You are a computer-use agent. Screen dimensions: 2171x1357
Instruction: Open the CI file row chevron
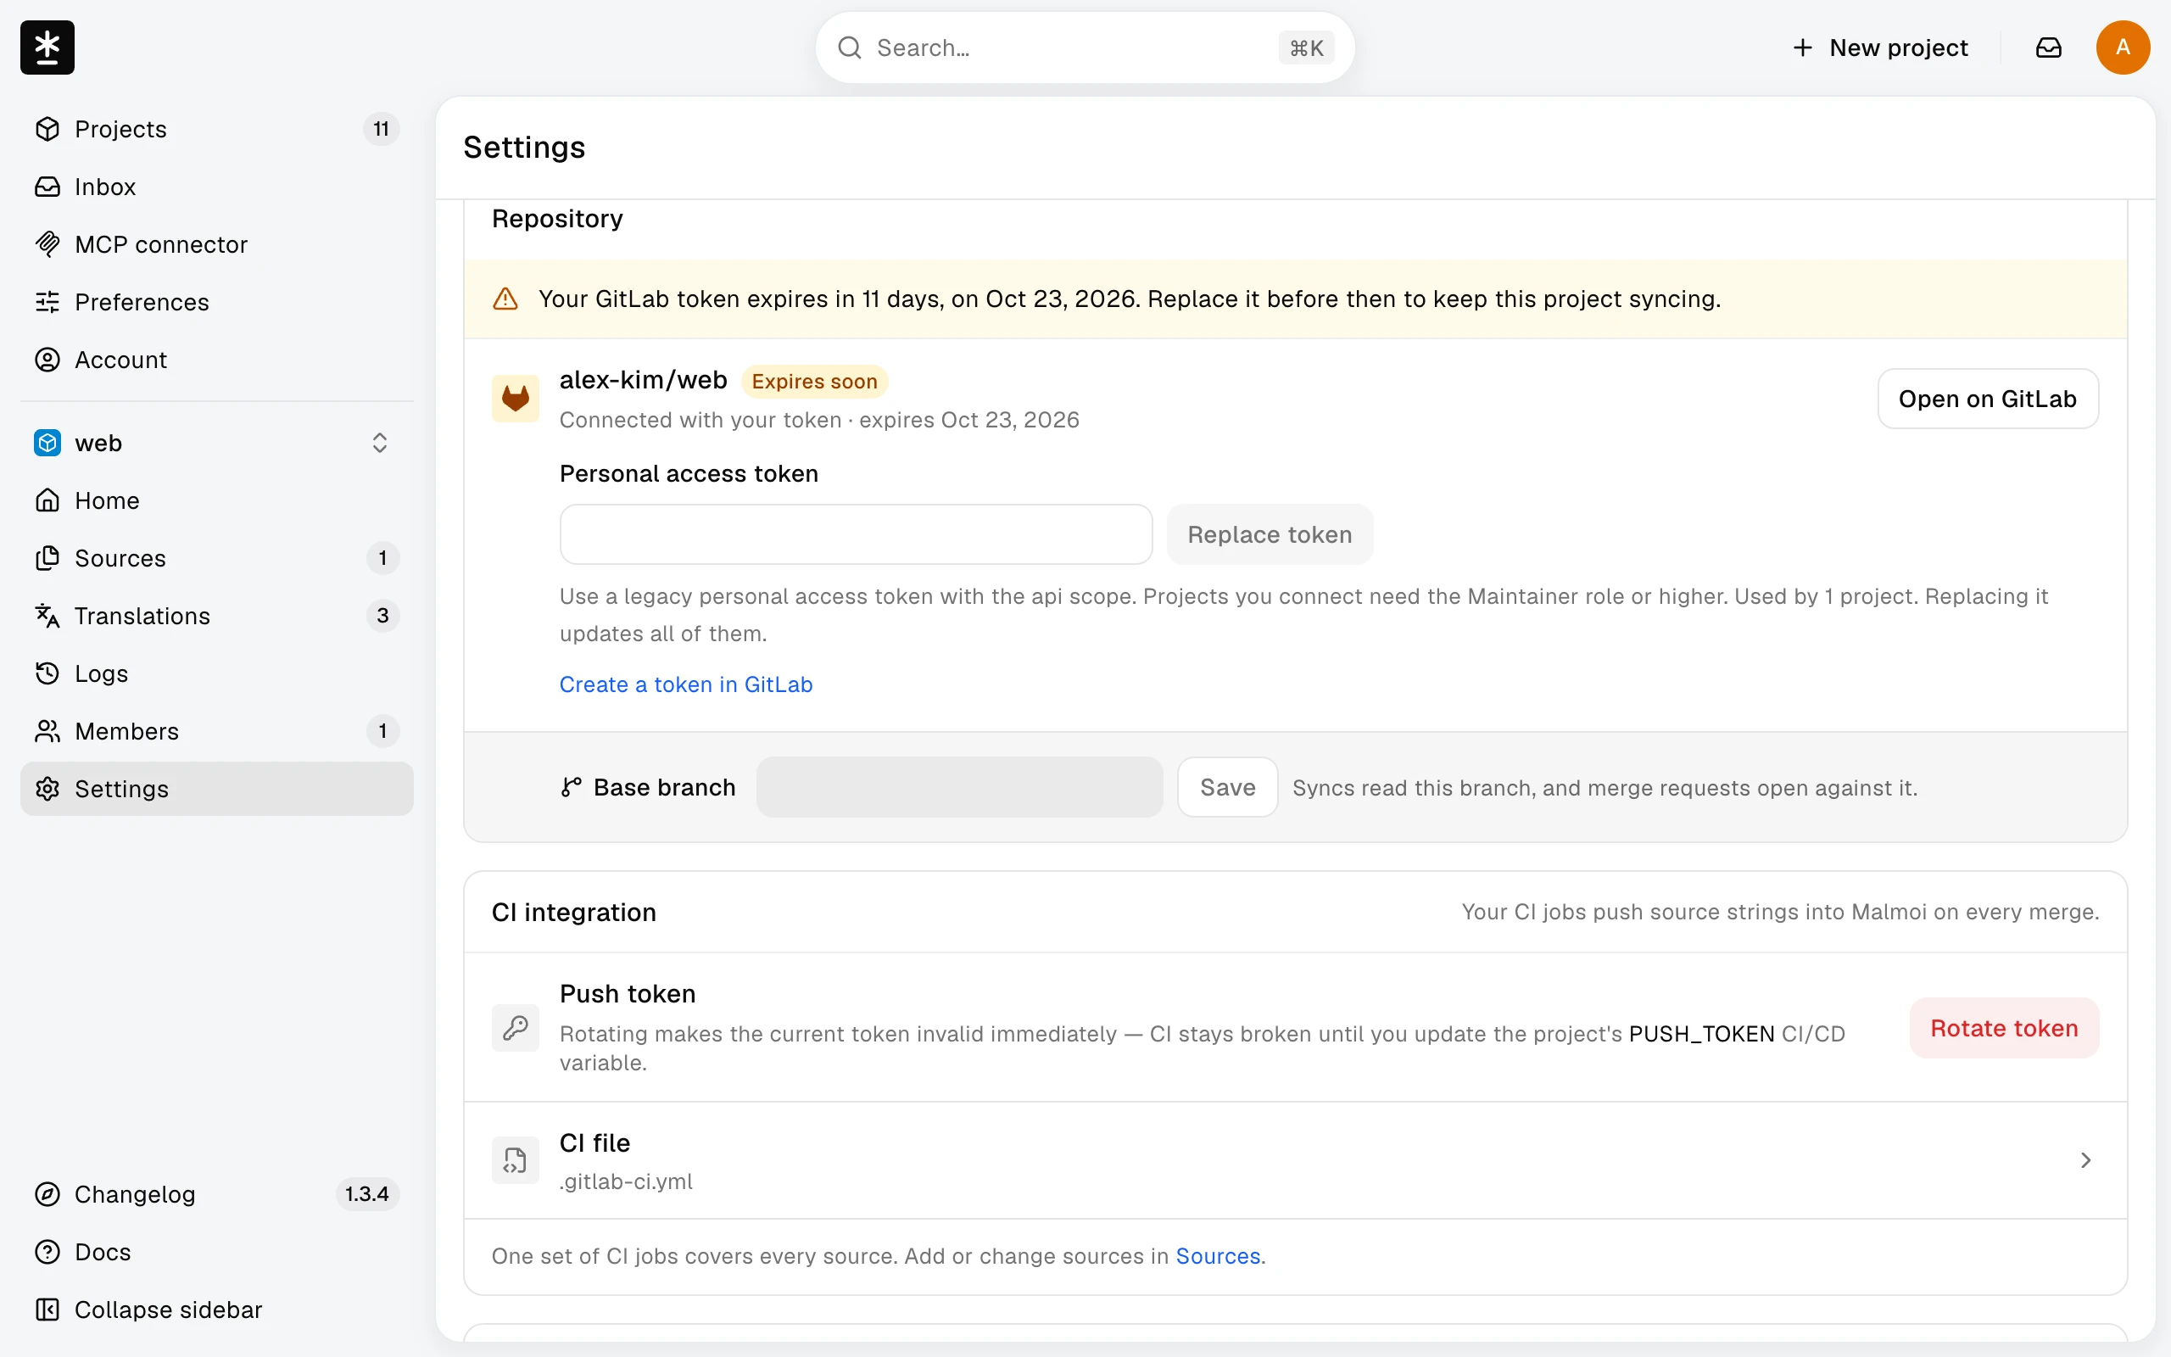click(2084, 1160)
